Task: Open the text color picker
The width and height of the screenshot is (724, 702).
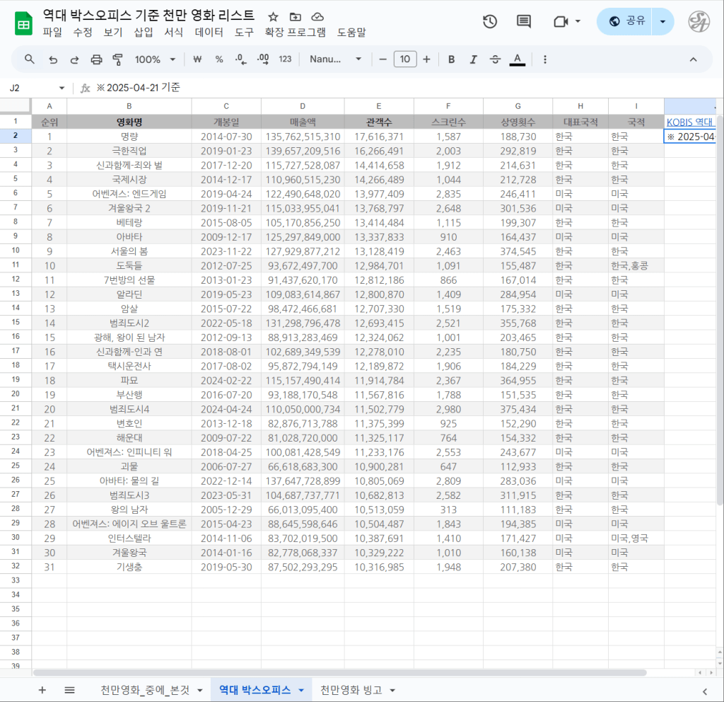Action: (x=518, y=59)
